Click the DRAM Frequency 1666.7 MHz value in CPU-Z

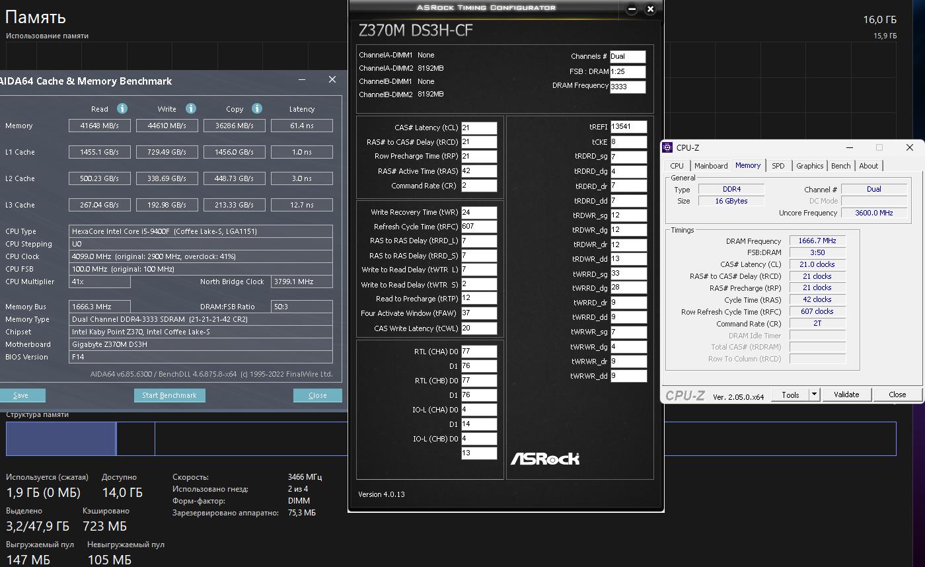tap(817, 241)
